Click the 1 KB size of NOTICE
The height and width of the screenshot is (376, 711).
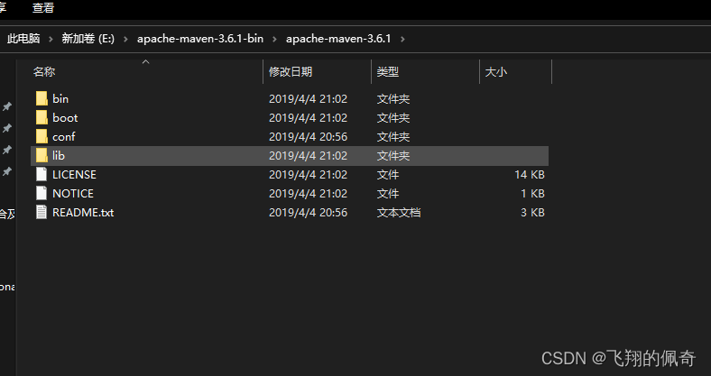532,194
